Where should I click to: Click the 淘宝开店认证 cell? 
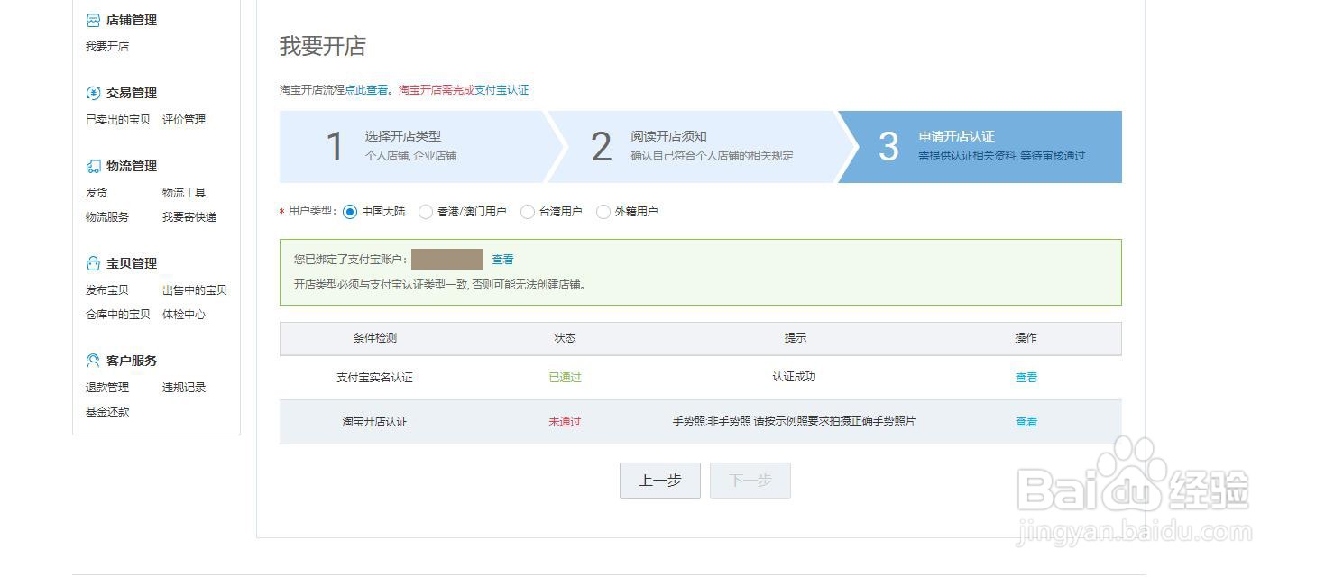pos(374,422)
